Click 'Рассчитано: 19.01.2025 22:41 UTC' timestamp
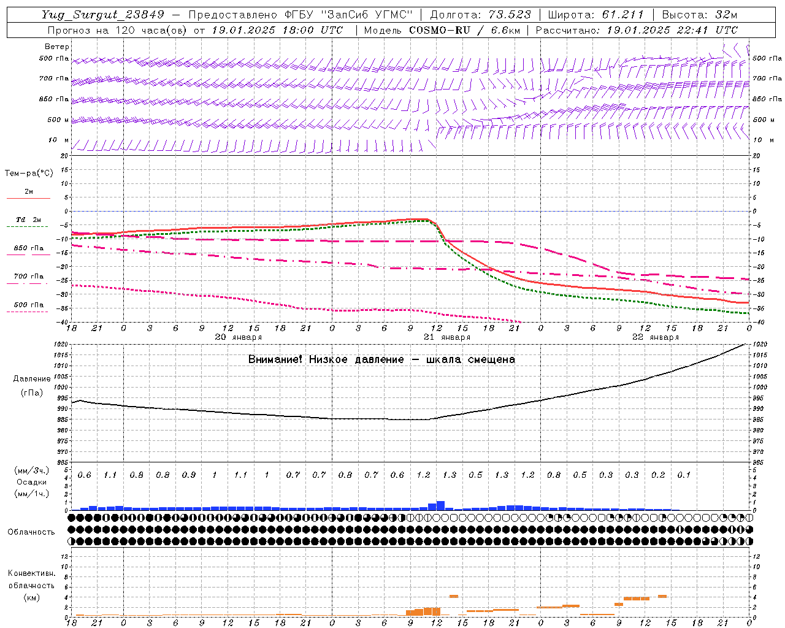Screen dimensions: 785x628 (637, 30)
